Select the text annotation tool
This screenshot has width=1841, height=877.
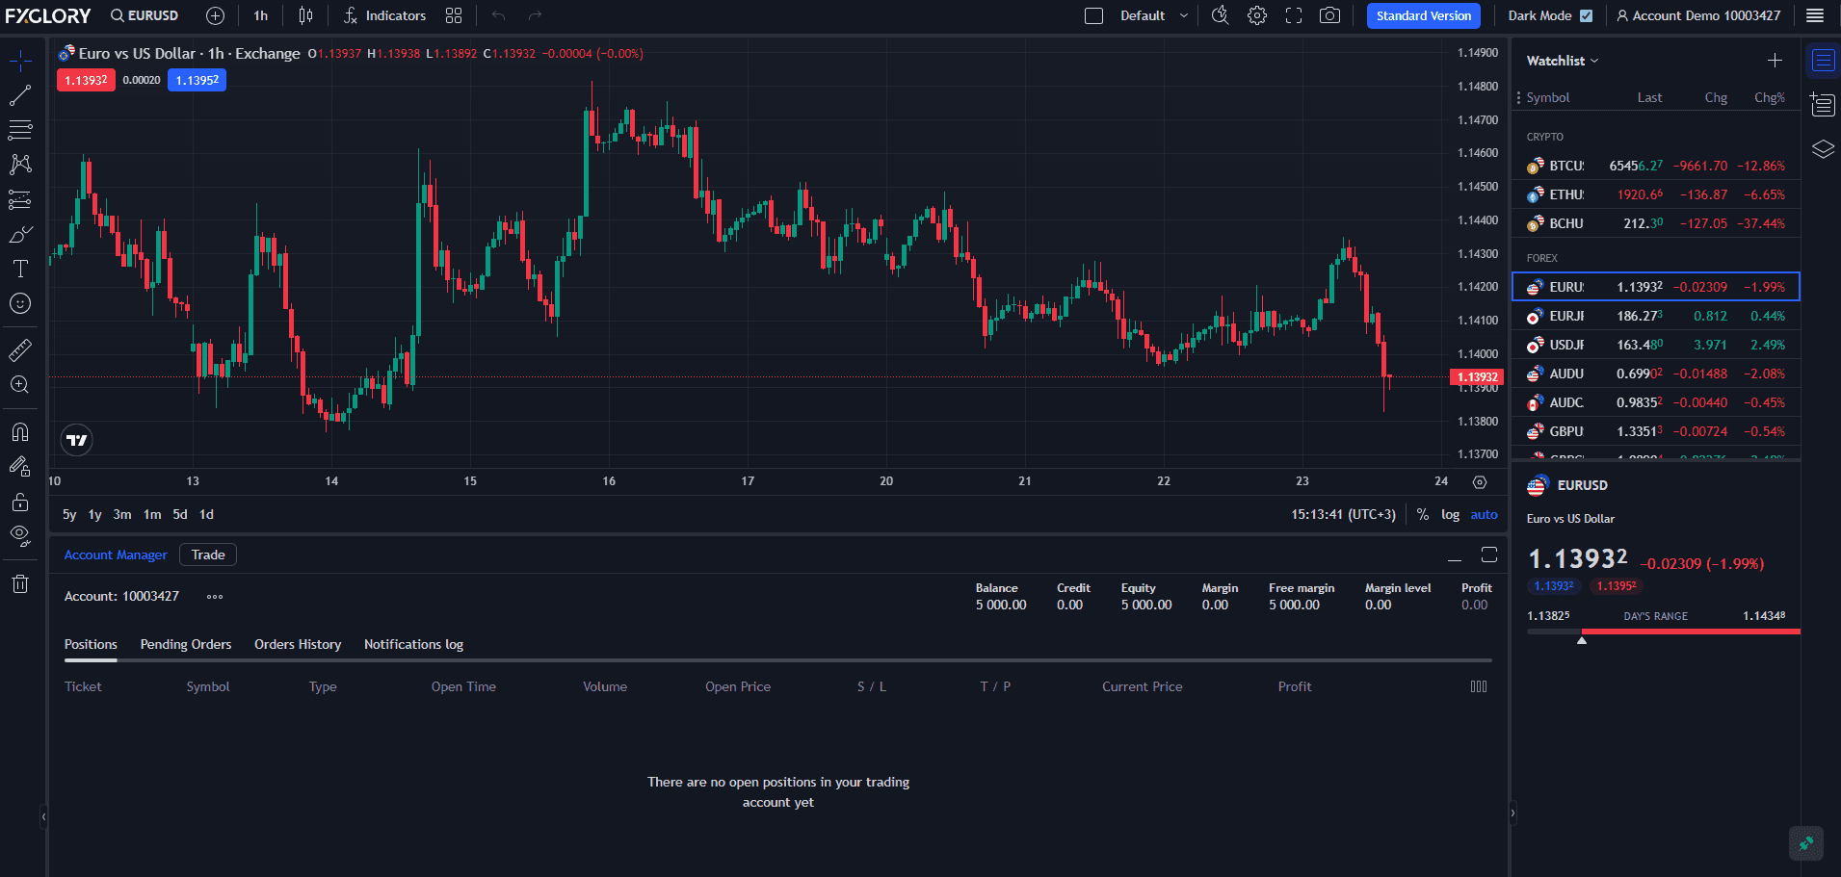pos(20,269)
